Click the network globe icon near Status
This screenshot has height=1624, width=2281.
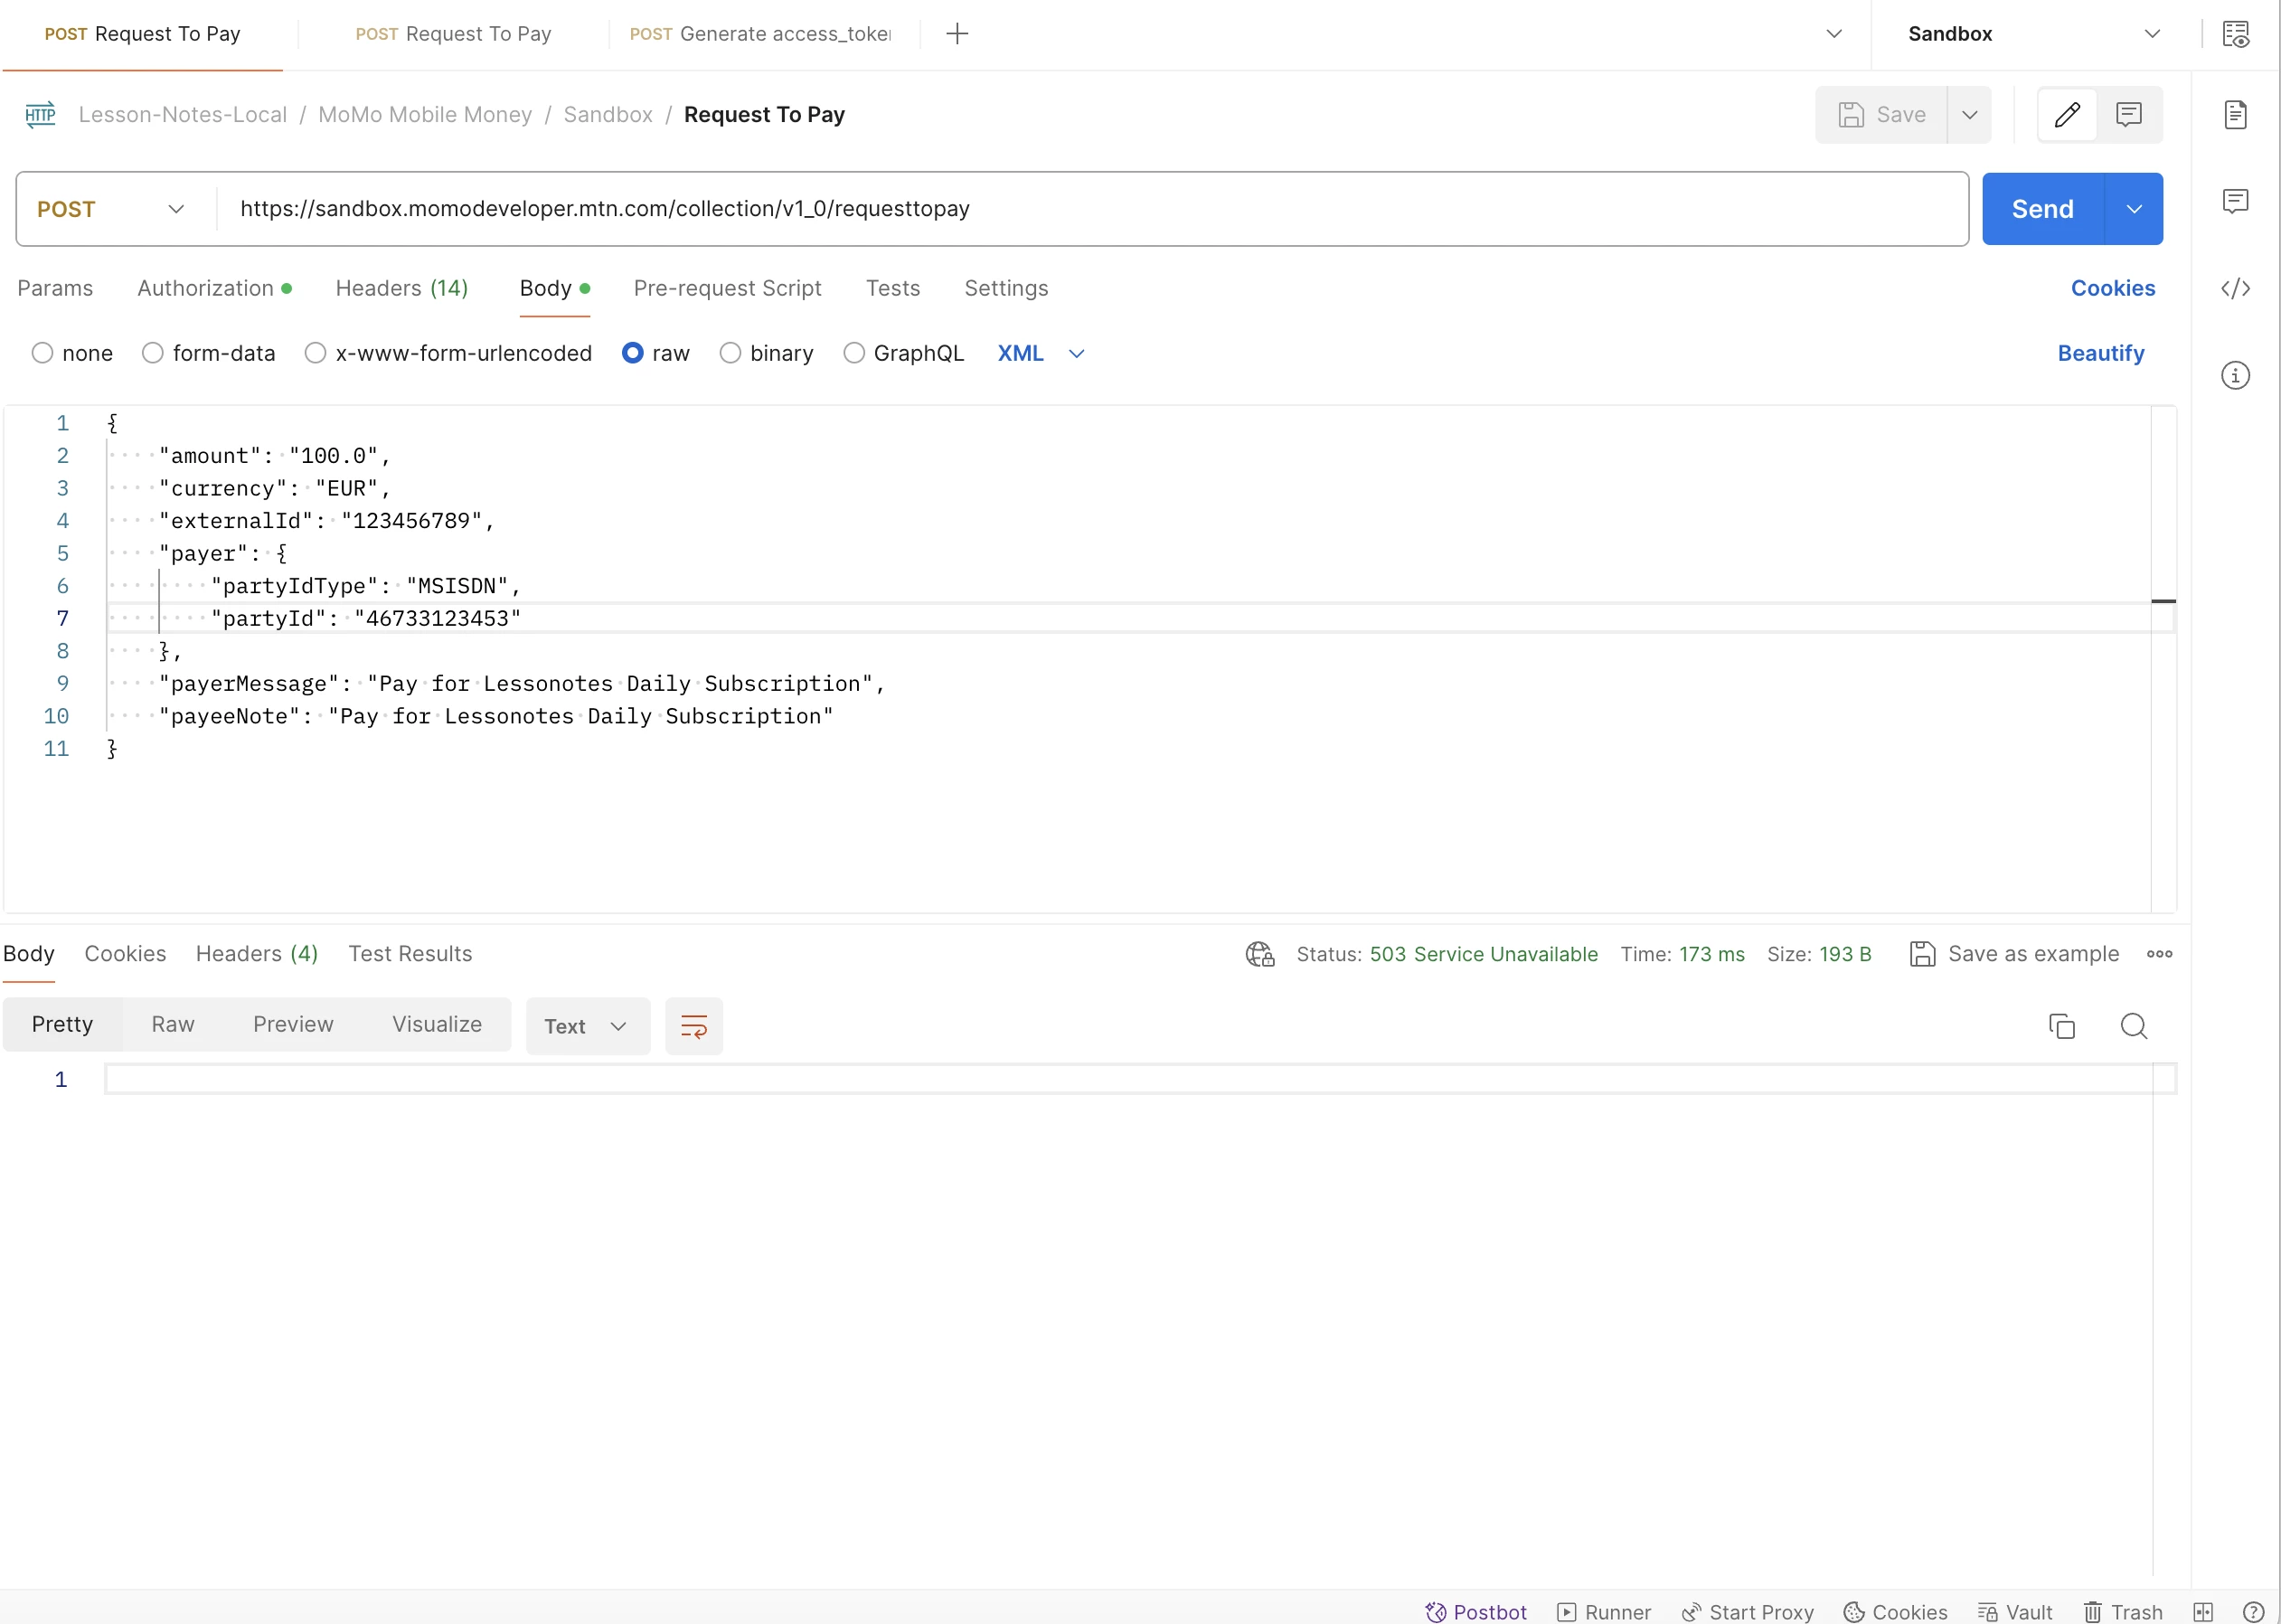[x=1259, y=954]
